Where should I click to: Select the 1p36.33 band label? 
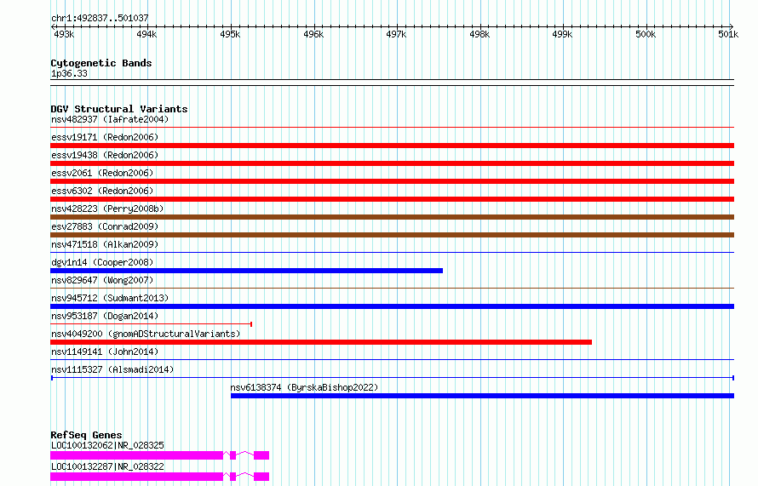(69, 73)
